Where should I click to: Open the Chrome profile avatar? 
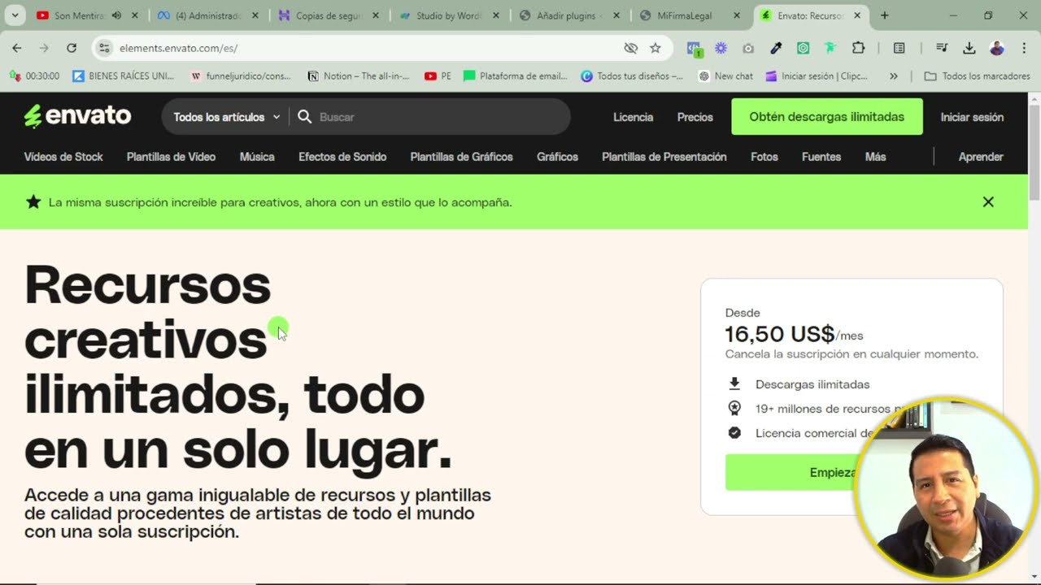coord(997,48)
